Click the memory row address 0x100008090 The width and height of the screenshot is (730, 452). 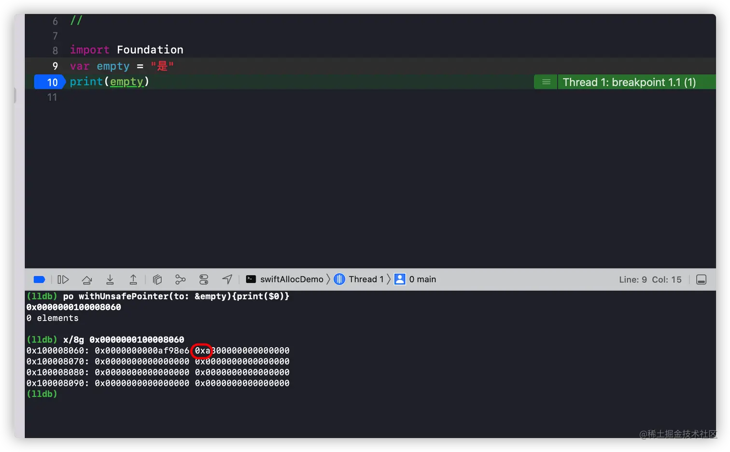57,383
